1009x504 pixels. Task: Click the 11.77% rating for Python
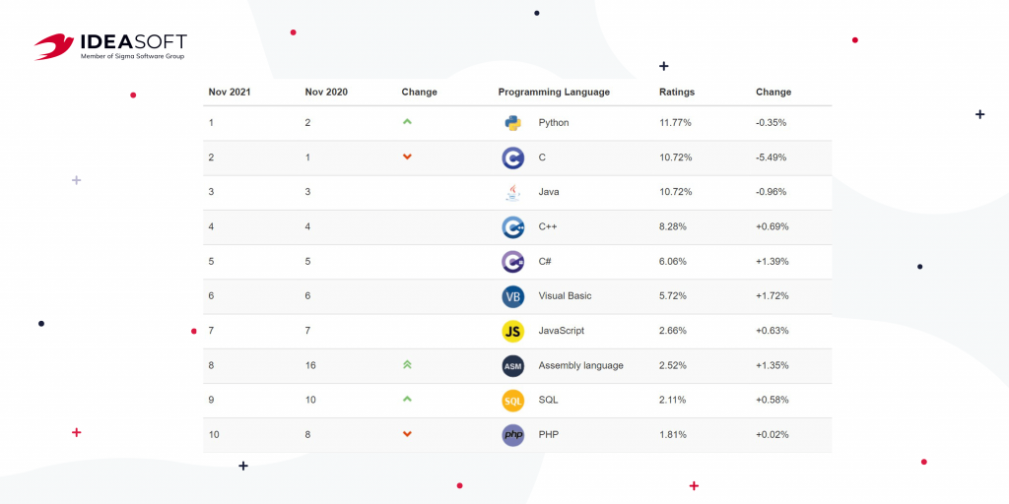click(675, 123)
